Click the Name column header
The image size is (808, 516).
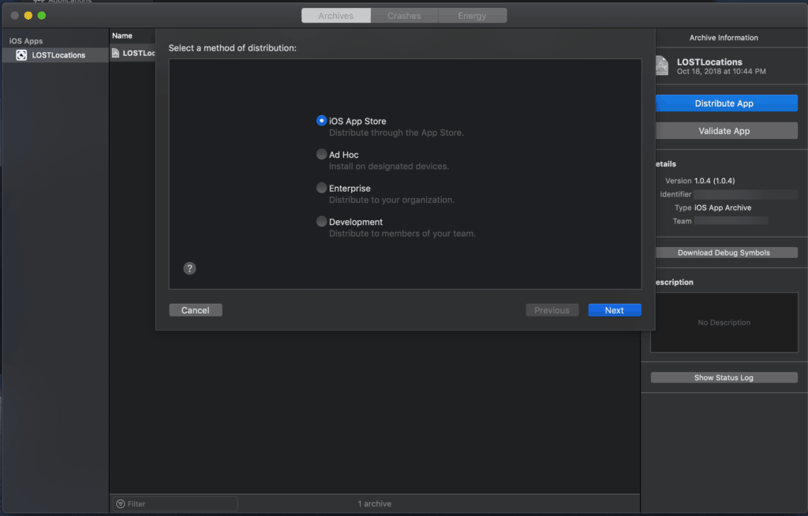click(122, 36)
